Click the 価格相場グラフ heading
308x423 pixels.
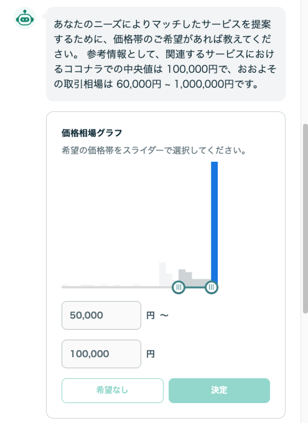coord(92,133)
